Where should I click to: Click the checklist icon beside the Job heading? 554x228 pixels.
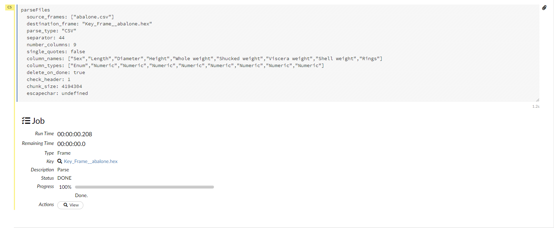tap(26, 120)
